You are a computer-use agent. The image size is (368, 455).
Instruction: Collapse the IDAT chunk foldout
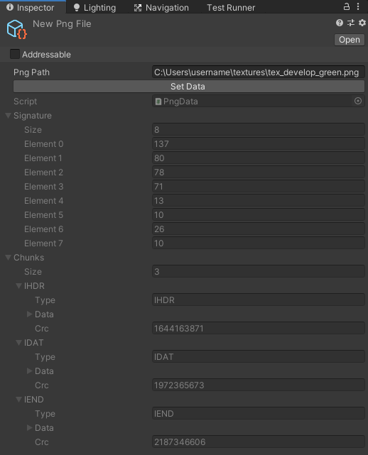pos(18,342)
